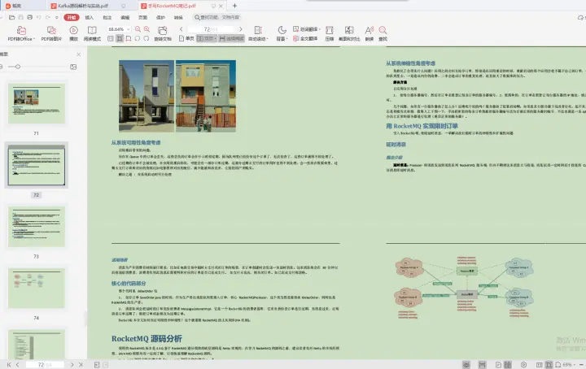
Task: Close the thumbnail sidebar panel
Action: (78, 54)
